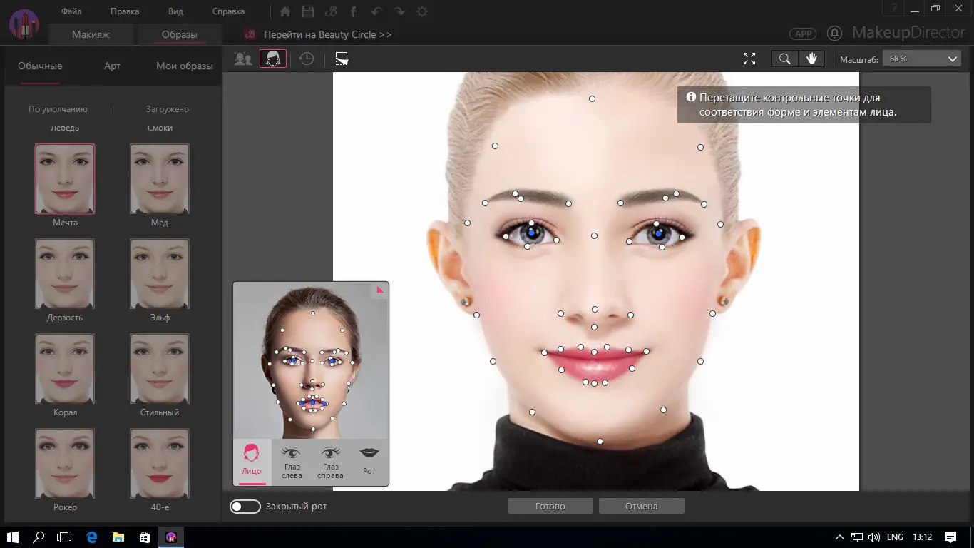Click the history clock icon in toolbar

(307, 59)
